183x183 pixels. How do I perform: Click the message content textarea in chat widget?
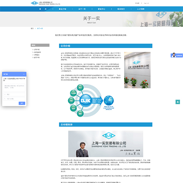click(x=14, y=88)
